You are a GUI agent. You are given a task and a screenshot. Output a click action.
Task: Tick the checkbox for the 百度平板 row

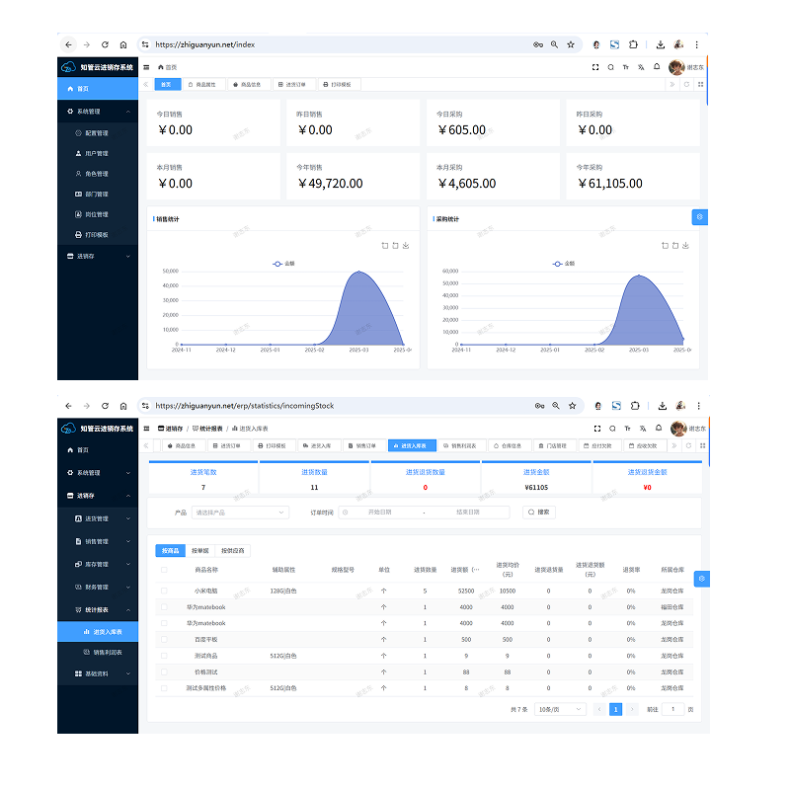click(164, 639)
